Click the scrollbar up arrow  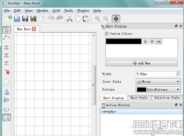94,35
